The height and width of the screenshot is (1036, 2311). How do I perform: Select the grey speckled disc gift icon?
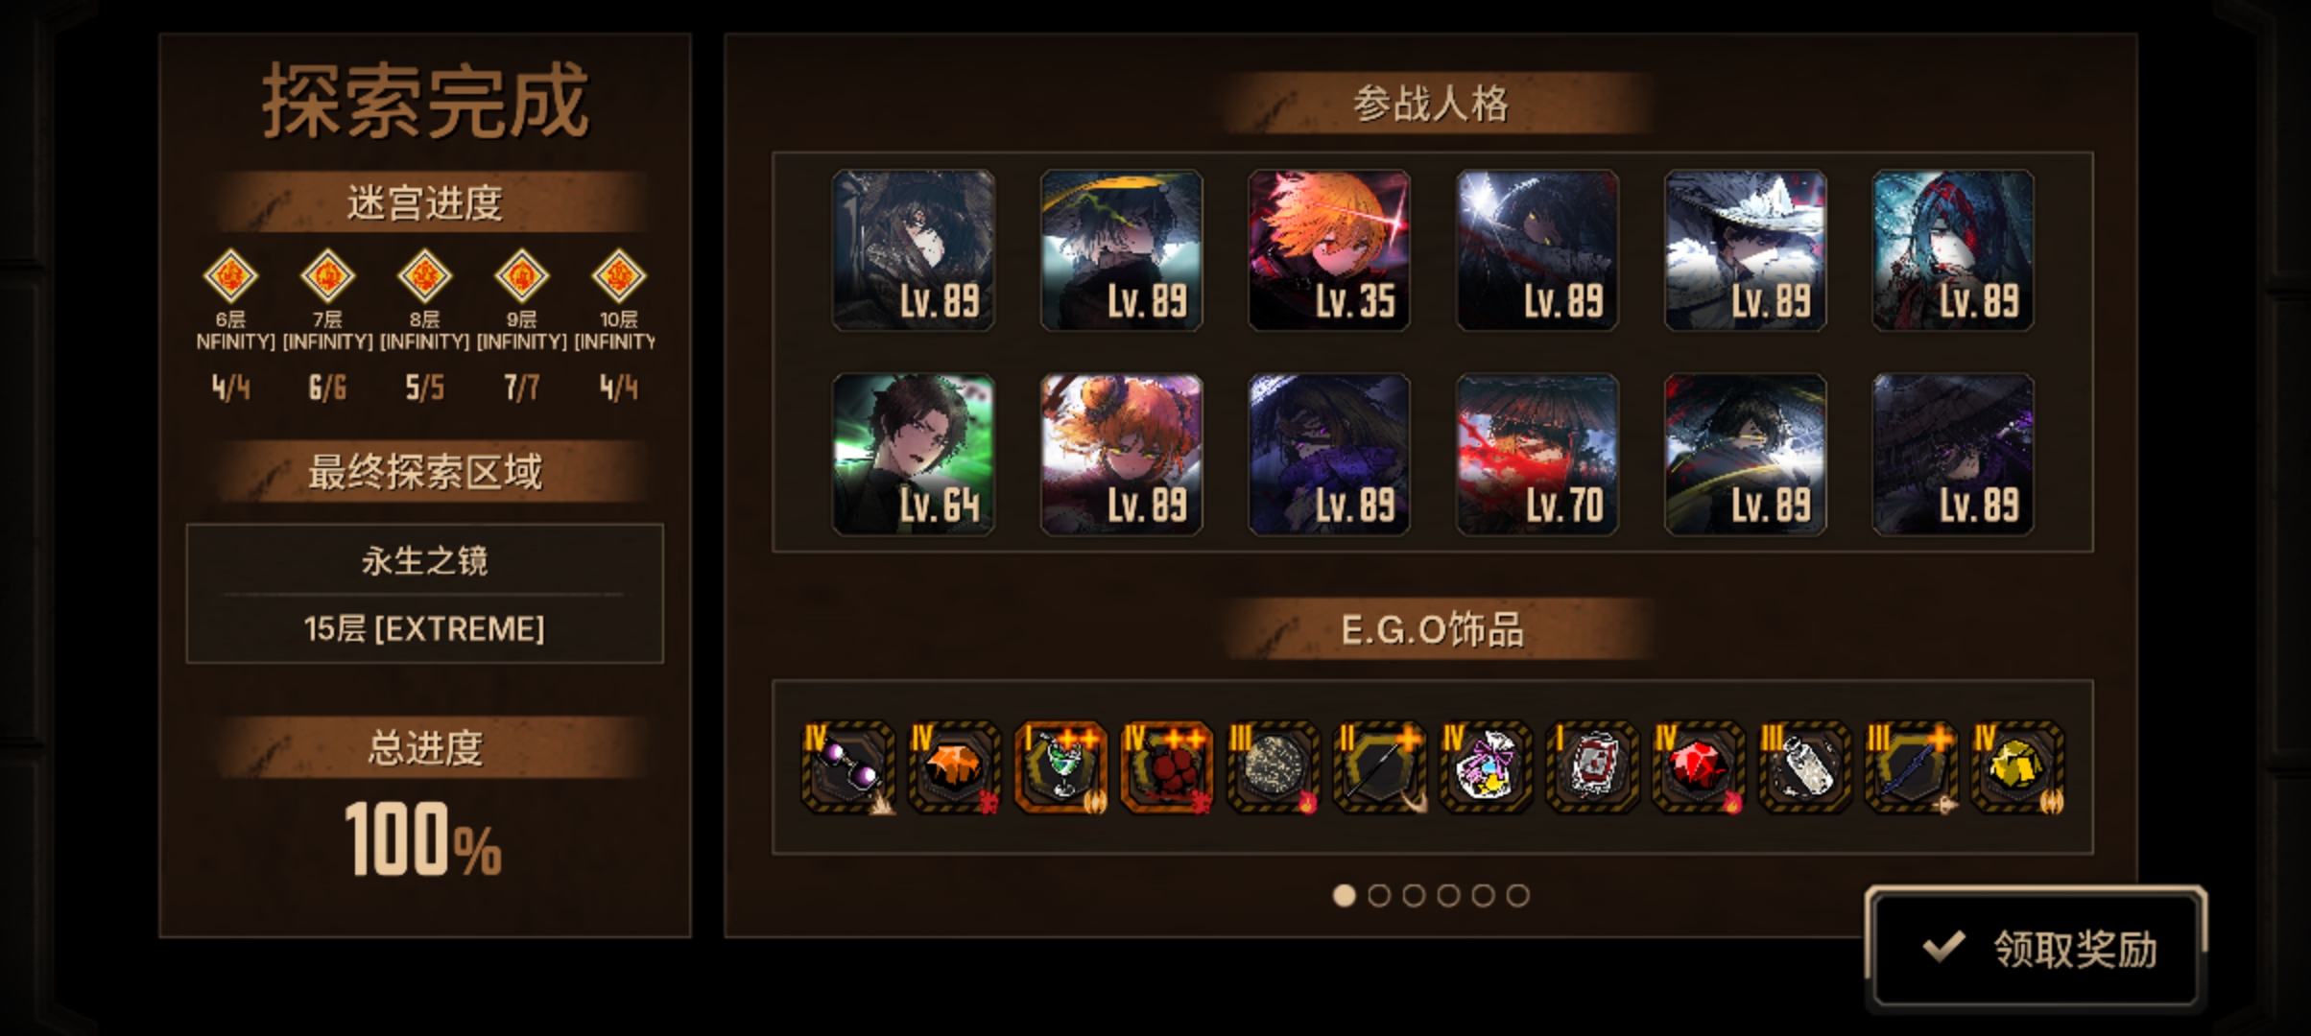click(1274, 768)
